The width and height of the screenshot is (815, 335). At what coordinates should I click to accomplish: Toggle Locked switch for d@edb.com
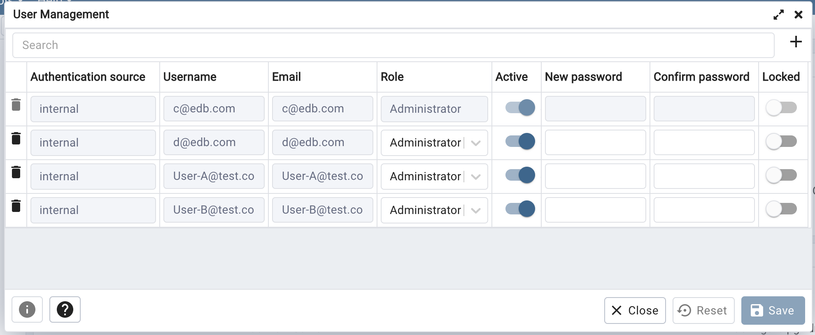pos(781,142)
